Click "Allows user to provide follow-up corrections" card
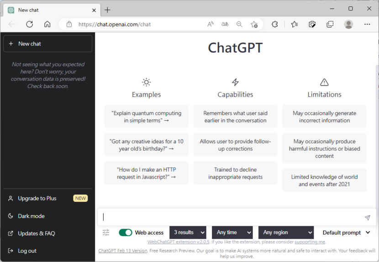Viewport: 379px width, 262px height. coord(236,145)
